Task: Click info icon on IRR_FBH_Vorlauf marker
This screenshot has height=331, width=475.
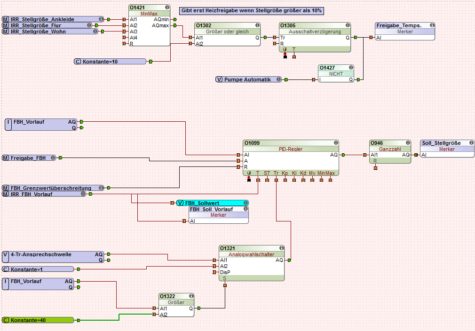Action: coord(83,194)
